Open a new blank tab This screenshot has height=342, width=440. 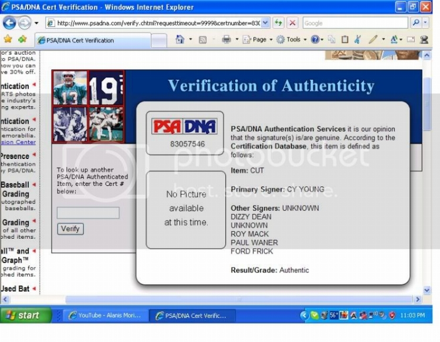pos(159,41)
